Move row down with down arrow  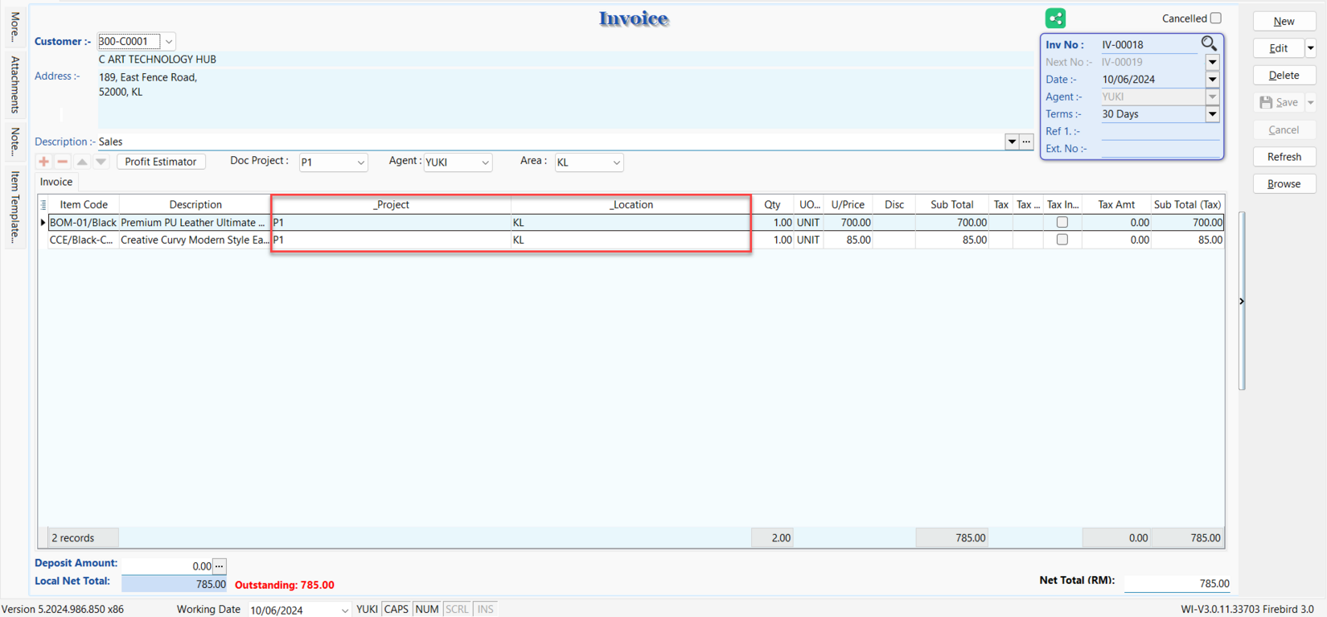[101, 162]
